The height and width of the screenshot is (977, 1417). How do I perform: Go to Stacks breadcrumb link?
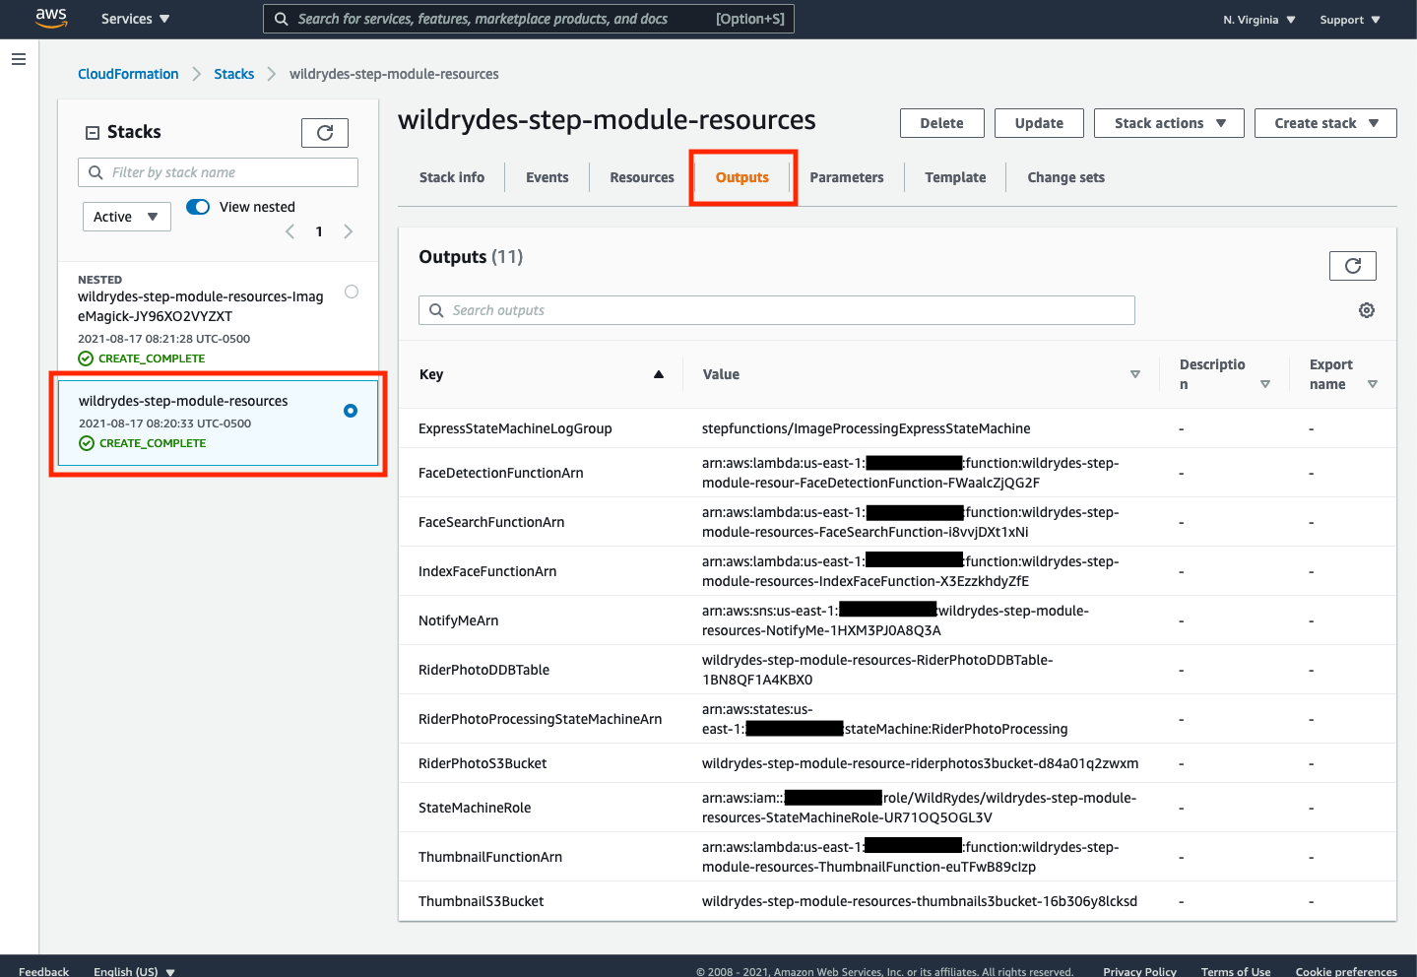(x=234, y=74)
